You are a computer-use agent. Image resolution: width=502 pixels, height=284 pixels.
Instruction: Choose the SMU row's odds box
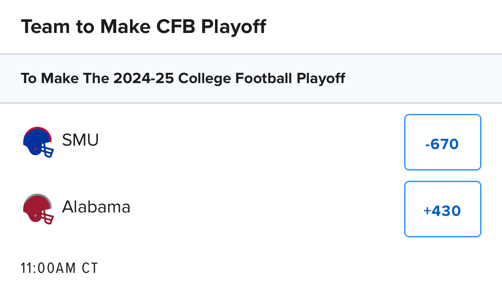coord(442,142)
